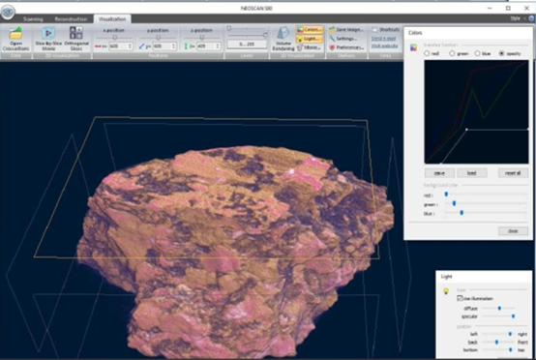The height and width of the screenshot is (360, 536).
Task: Open the Preferences option
Action: point(346,47)
